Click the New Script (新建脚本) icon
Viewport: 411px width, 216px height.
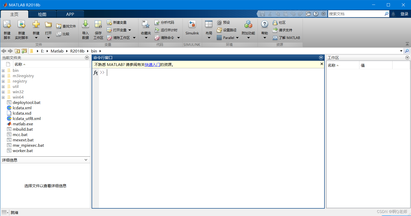[7, 25]
